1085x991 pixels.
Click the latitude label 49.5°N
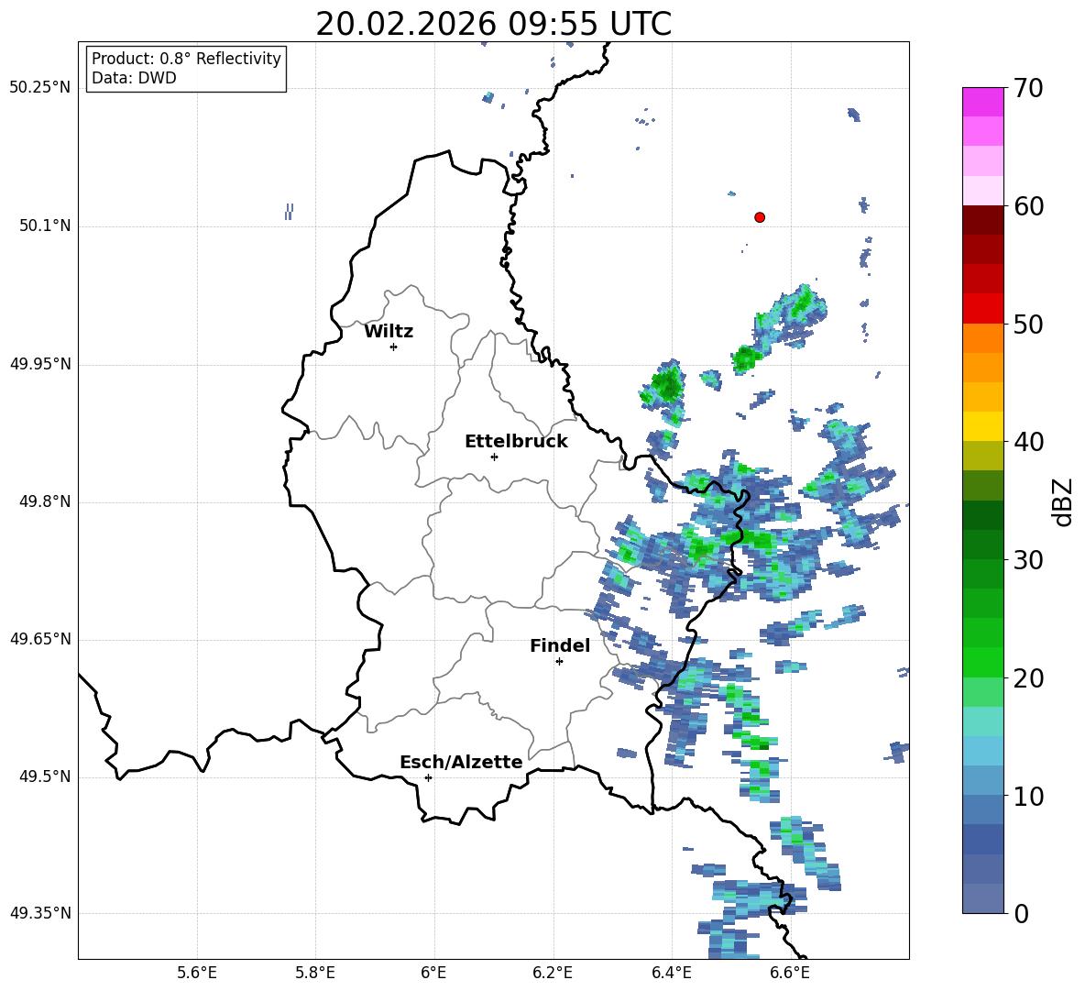45,777
